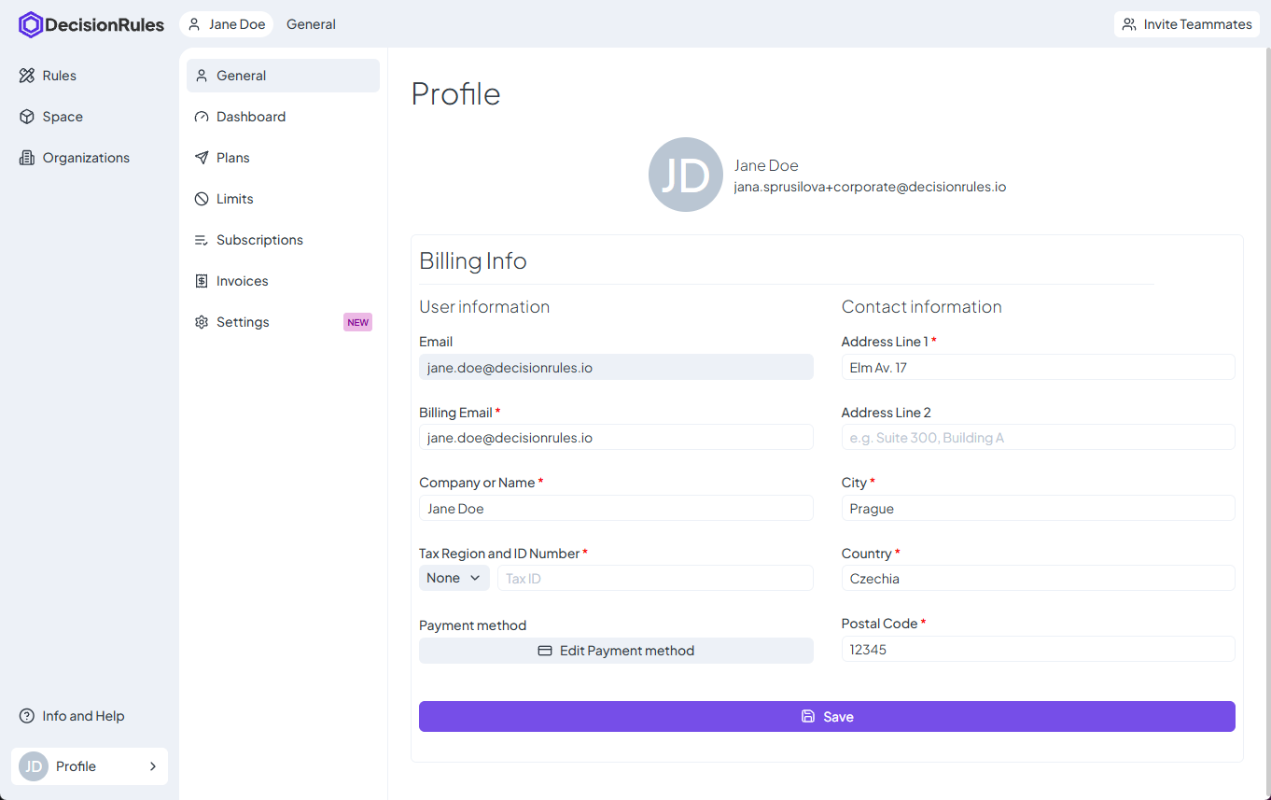Click the Invoices receipt icon
The height and width of the screenshot is (800, 1271).
click(x=202, y=281)
